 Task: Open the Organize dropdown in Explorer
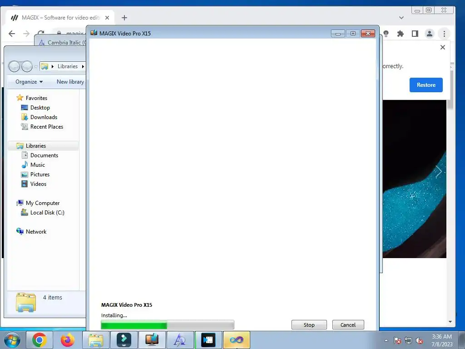[29, 82]
